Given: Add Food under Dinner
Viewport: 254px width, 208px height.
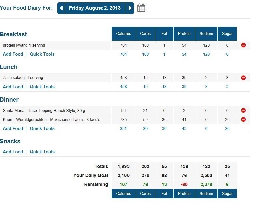Looking at the screenshot, I should (13, 128).
